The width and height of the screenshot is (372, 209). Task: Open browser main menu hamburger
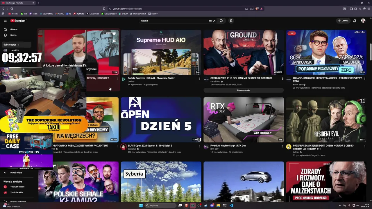point(369,9)
